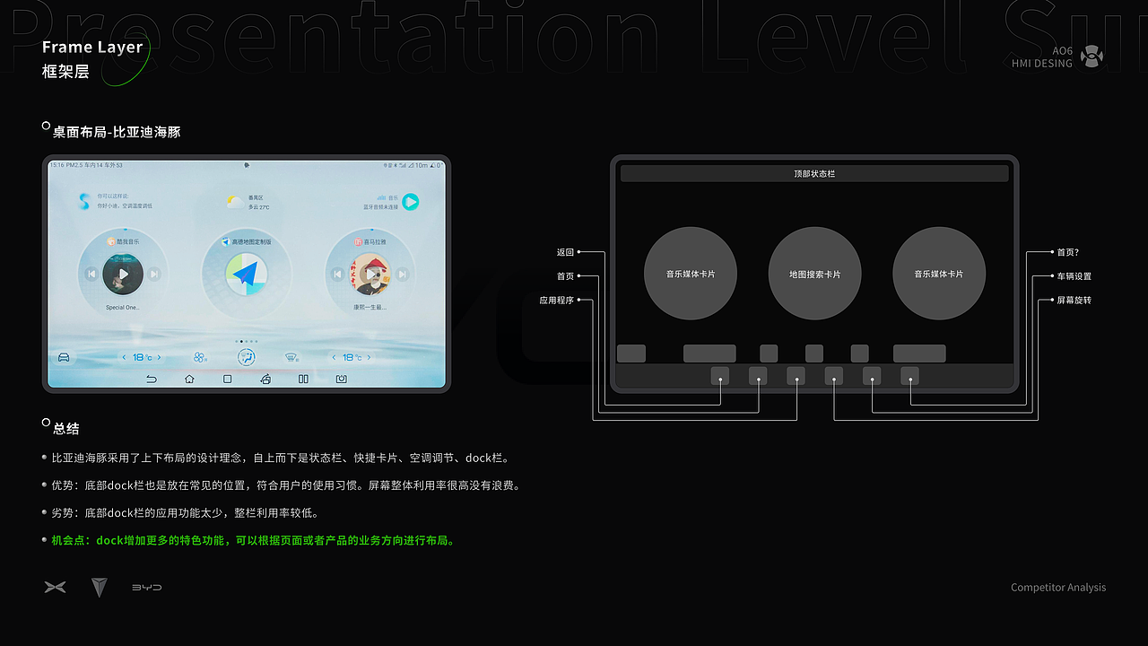Raise the right 18°C temperature
Viewport: 1148px width, 646px height.
tap(370, 357)
